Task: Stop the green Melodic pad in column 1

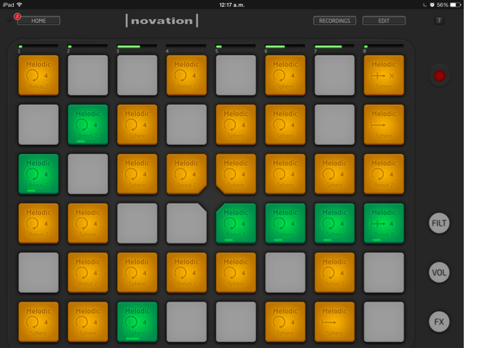Action: [x=38, y=174]
